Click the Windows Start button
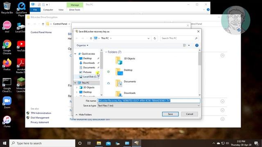Viewport: 262px width, 147px height. 5,143
